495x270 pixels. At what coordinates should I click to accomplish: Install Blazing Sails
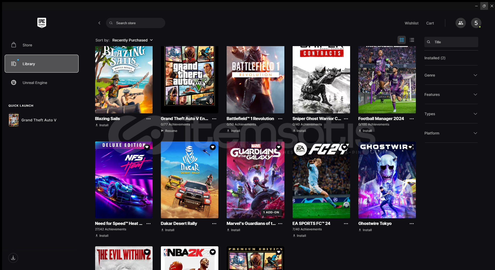(102, 125)
